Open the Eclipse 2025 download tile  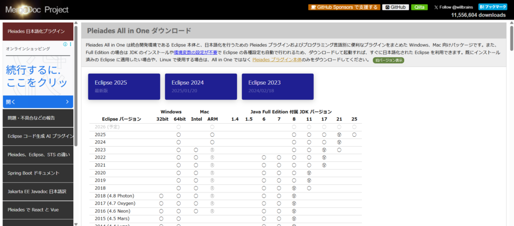click(124, 86)
